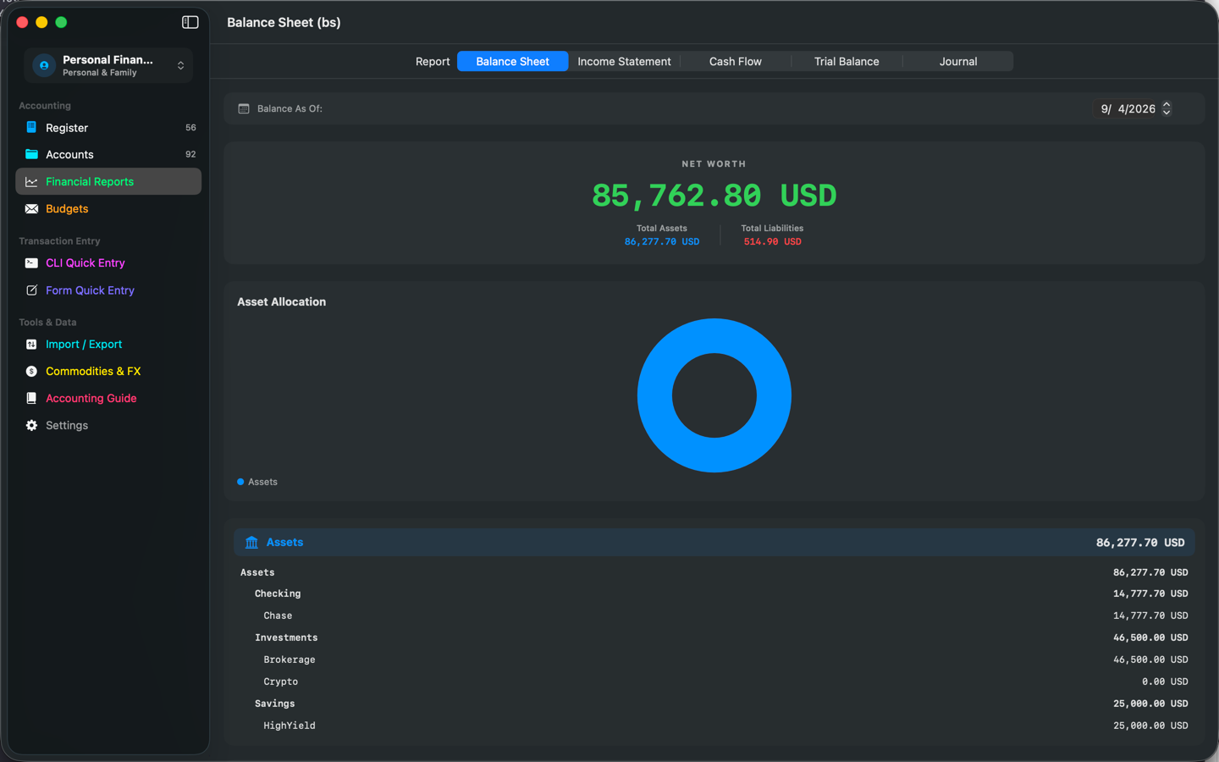Click the Accounts folder icon
The width and height of the screenshot is (1219, 762).
point(31,154)
